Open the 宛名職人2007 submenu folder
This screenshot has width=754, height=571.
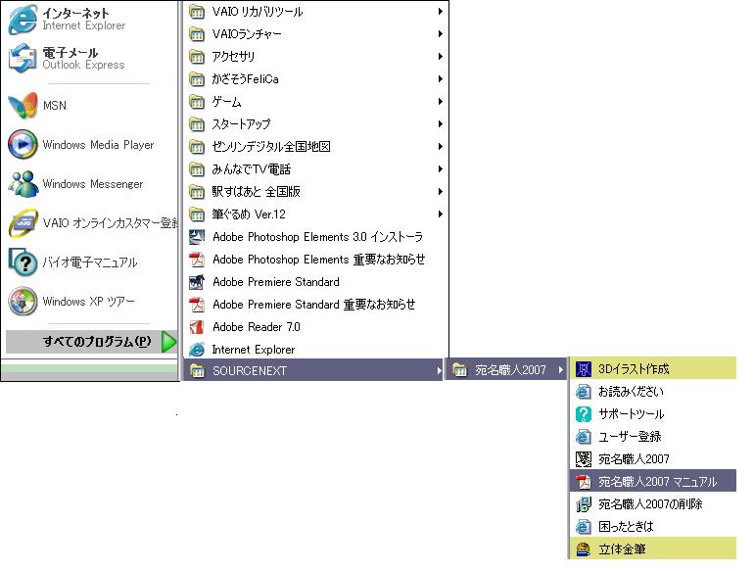(506, 369)
